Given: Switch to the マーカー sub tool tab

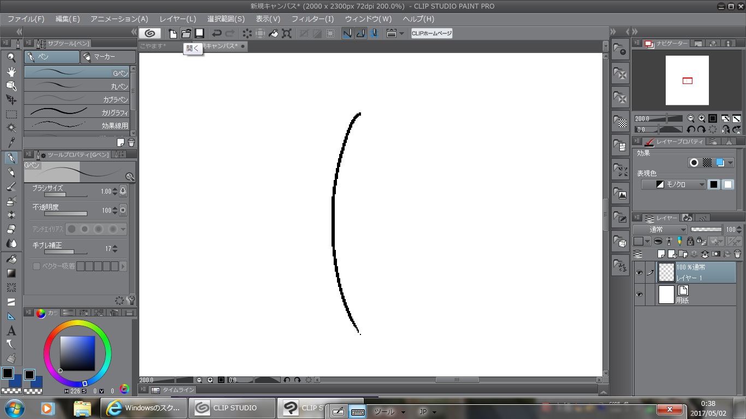Looking at the screenshot, I should pos(108,57).
